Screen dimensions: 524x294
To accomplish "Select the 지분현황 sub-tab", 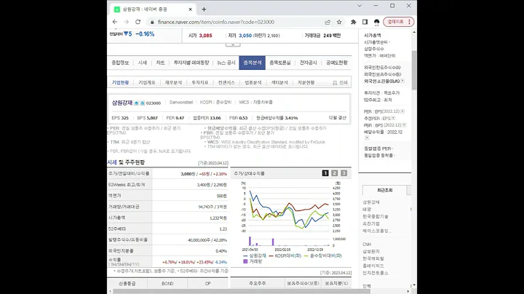I will tap(306, 82).
